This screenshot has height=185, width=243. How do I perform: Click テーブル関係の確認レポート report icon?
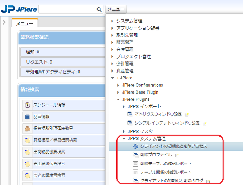point(136,172)
